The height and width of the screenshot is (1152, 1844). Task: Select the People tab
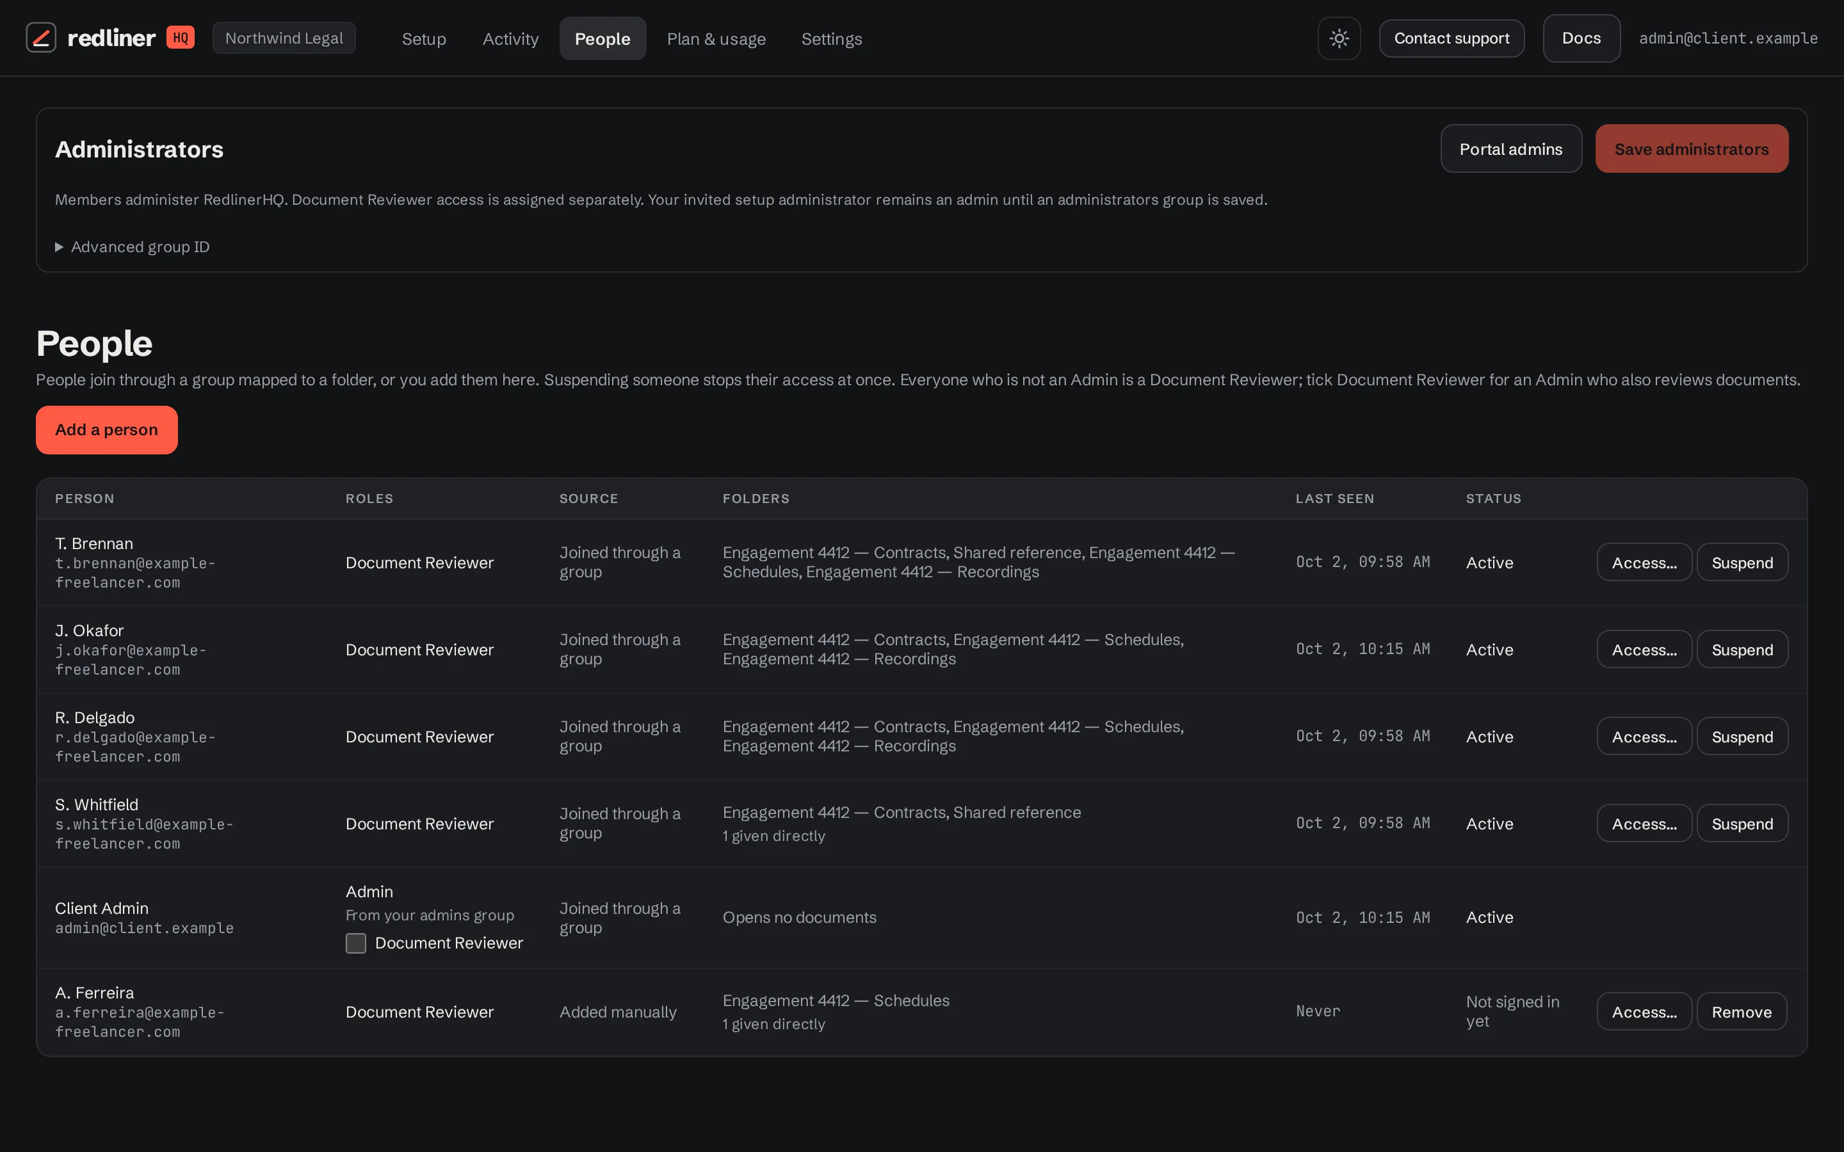(x=603, y=39)
